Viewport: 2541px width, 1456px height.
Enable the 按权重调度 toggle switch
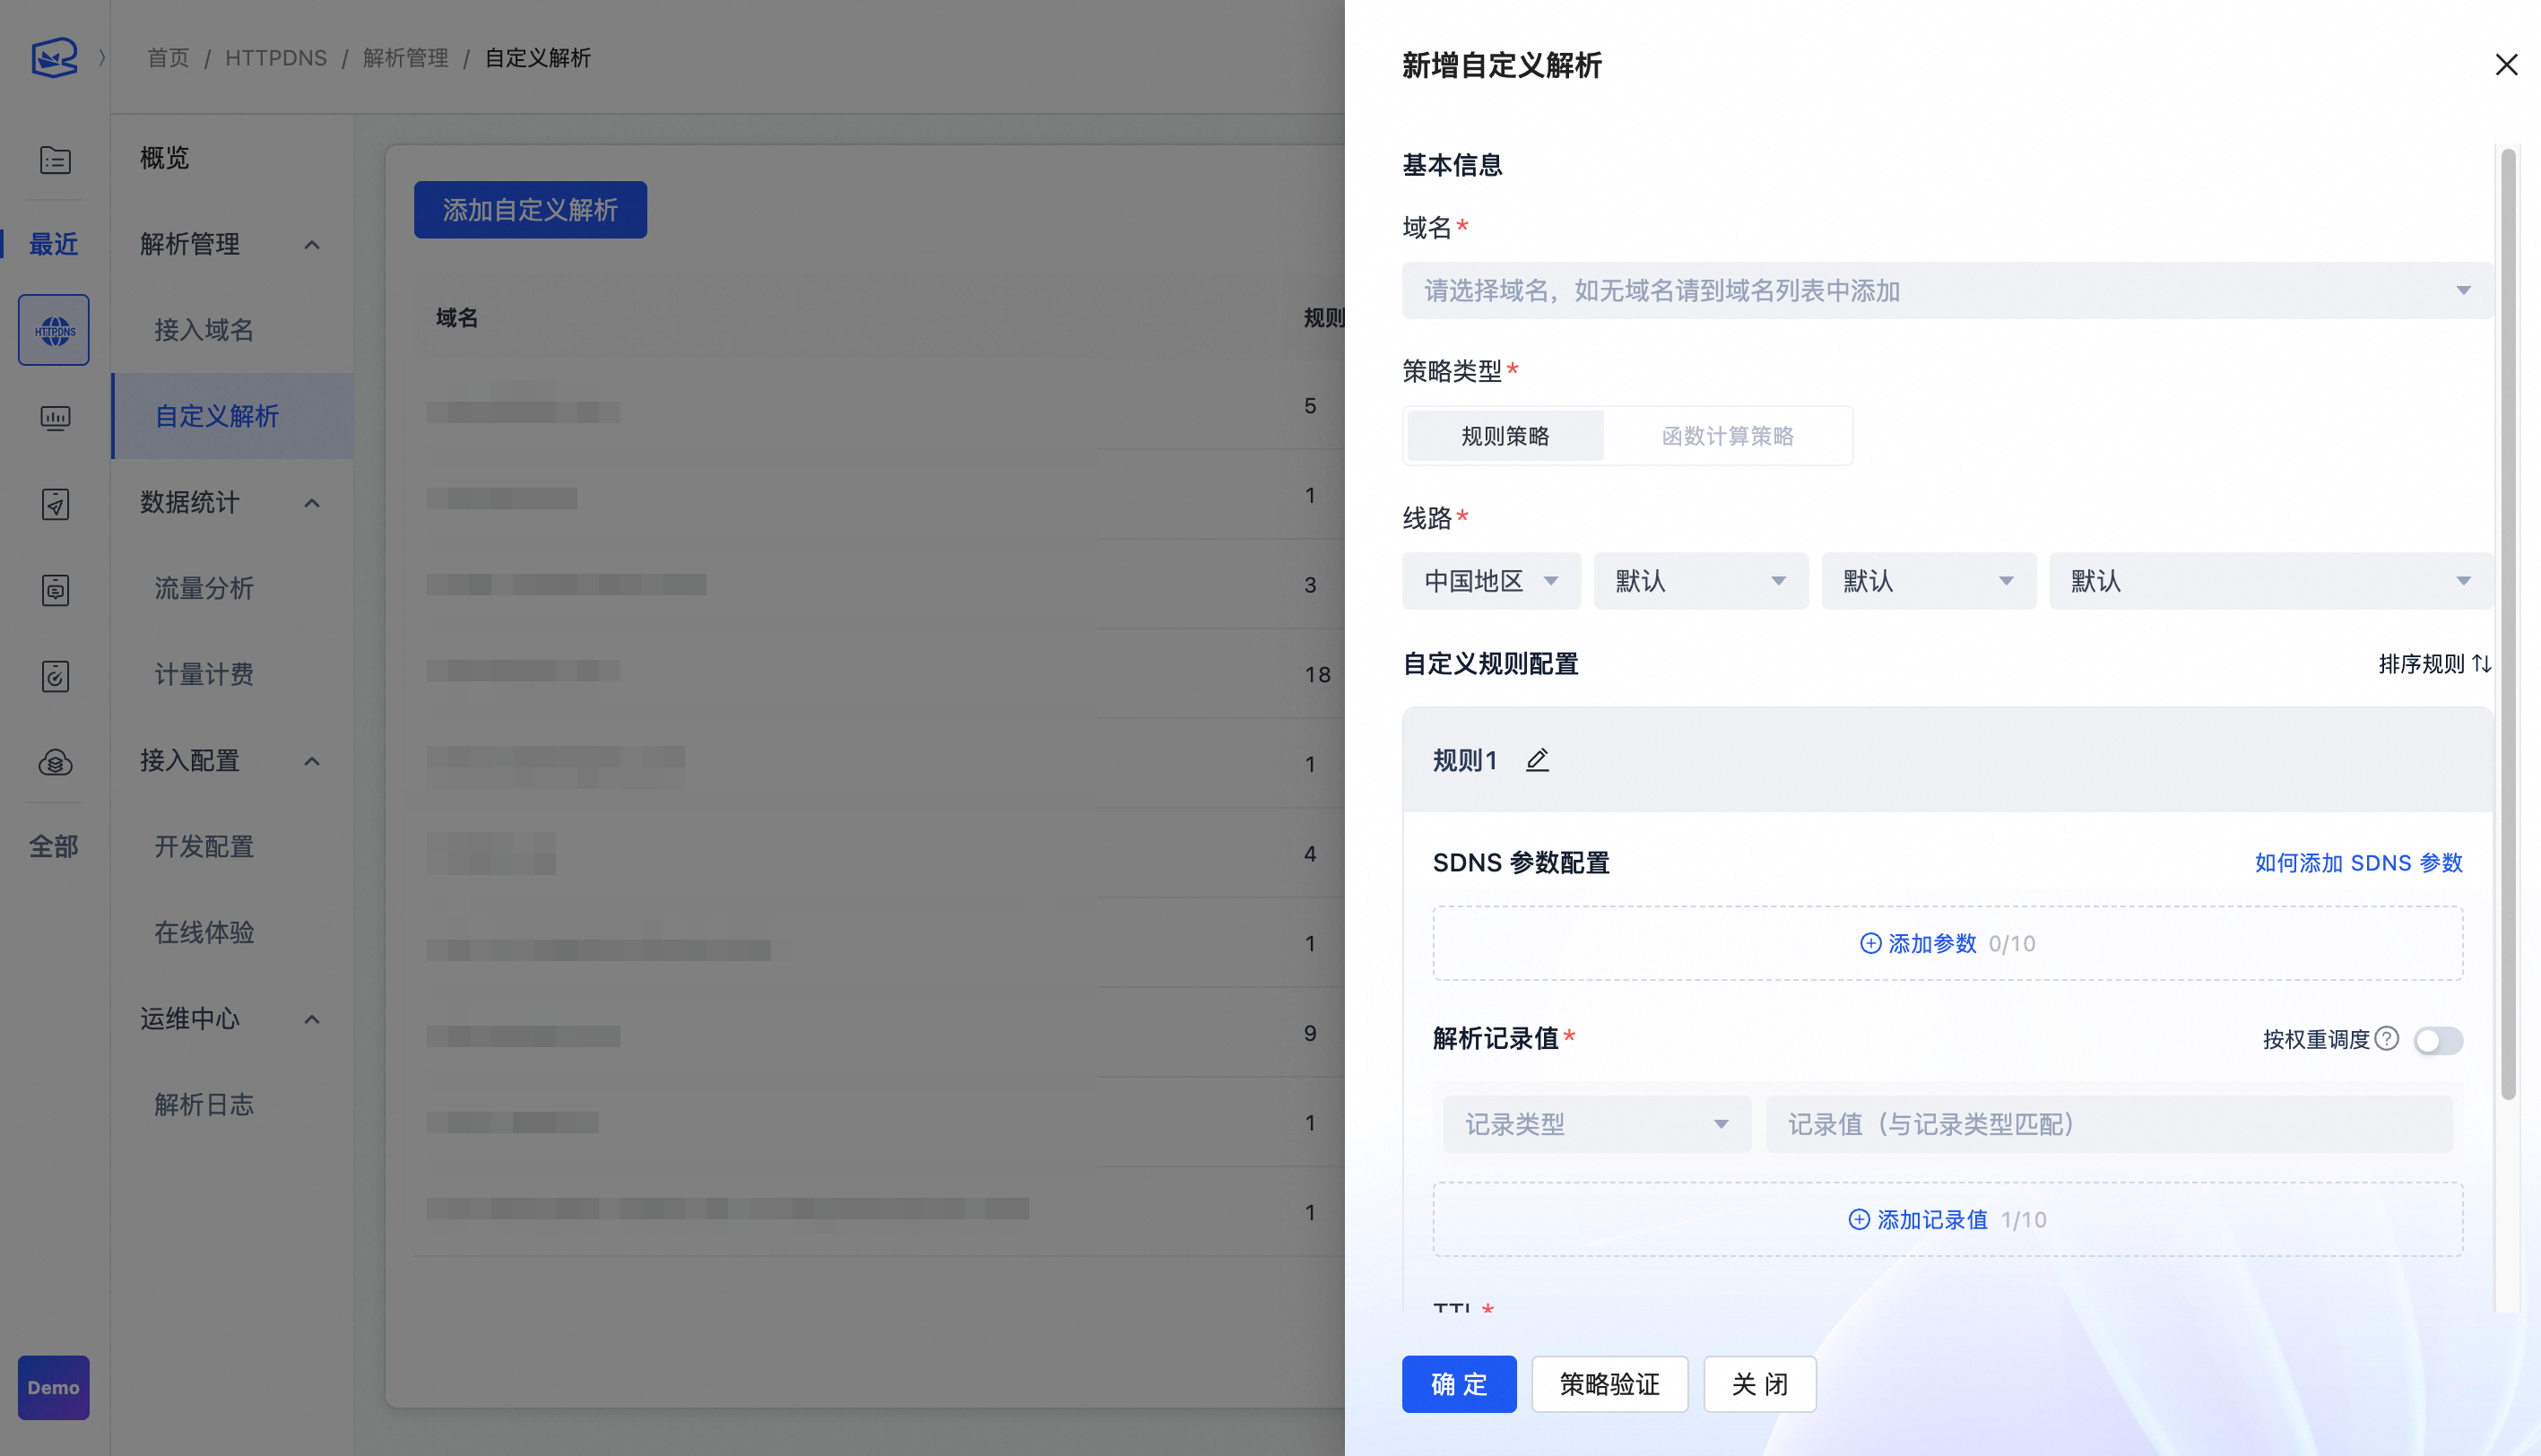[2438, 1040]
